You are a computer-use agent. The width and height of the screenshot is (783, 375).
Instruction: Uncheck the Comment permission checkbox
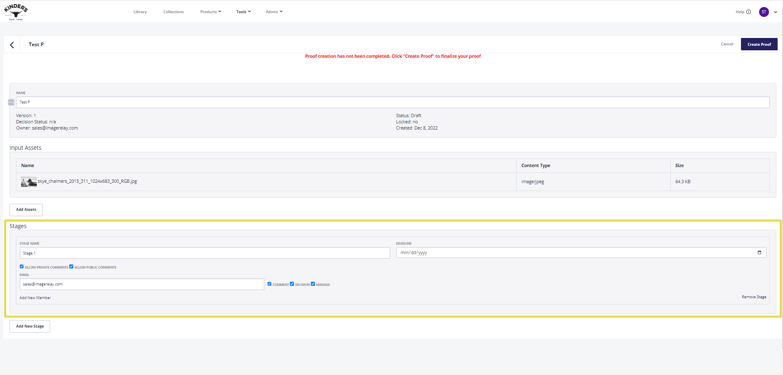click(x=270, y=284)
